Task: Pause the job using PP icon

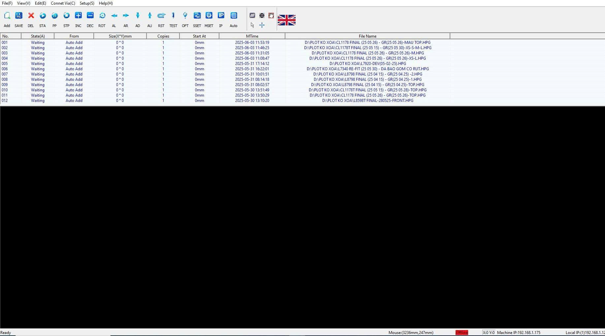Action: coord(54,16)
